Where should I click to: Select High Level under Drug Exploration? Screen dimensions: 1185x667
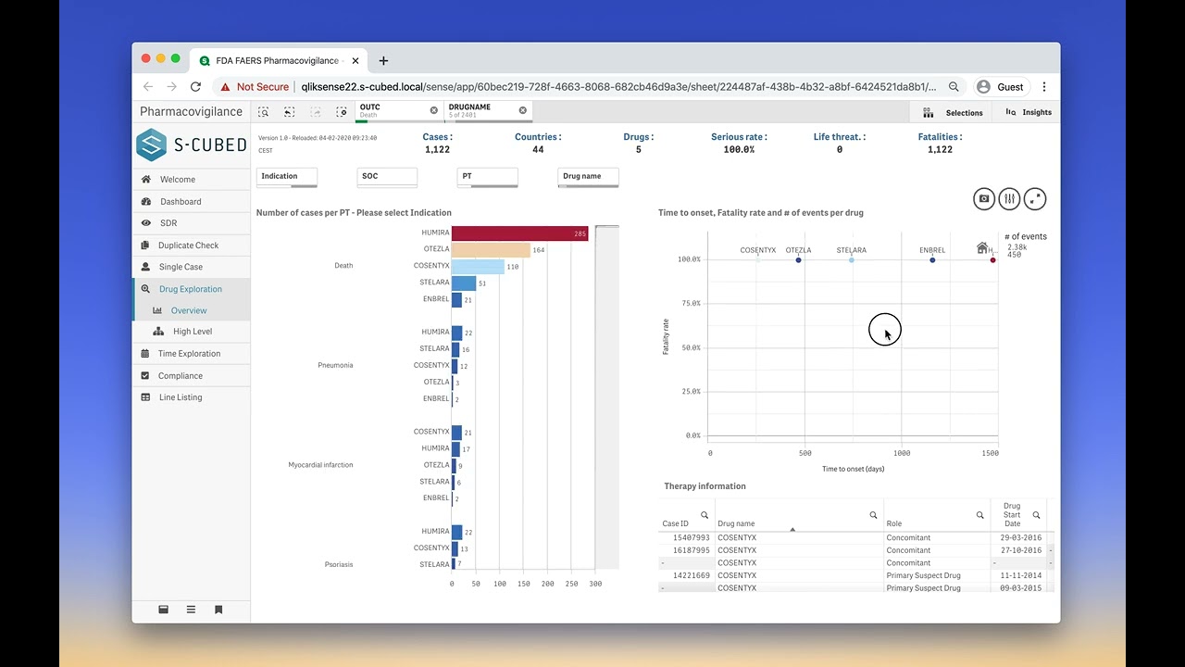(x=191, y=332)
